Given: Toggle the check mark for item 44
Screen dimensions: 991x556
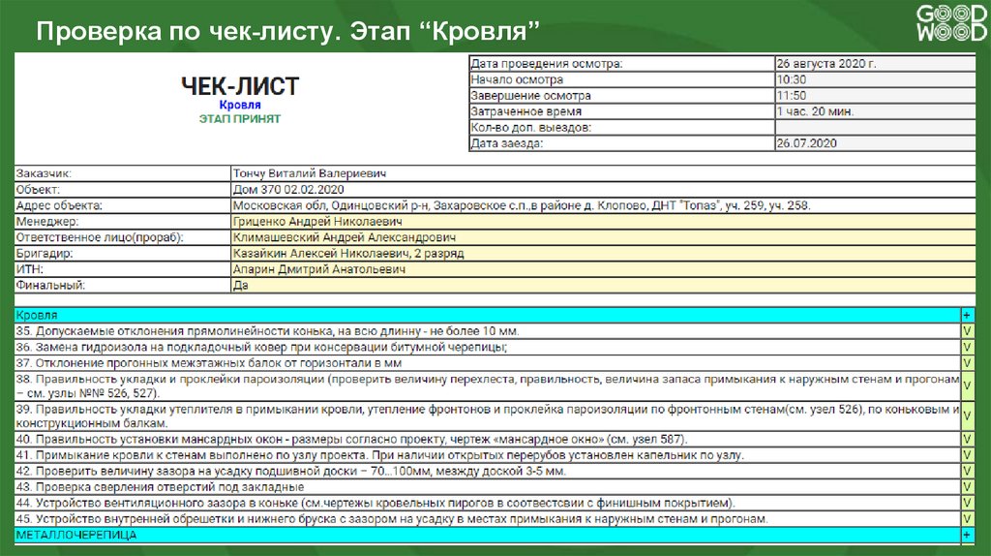Looking at the screenshot, I should [x=967, y=503].
